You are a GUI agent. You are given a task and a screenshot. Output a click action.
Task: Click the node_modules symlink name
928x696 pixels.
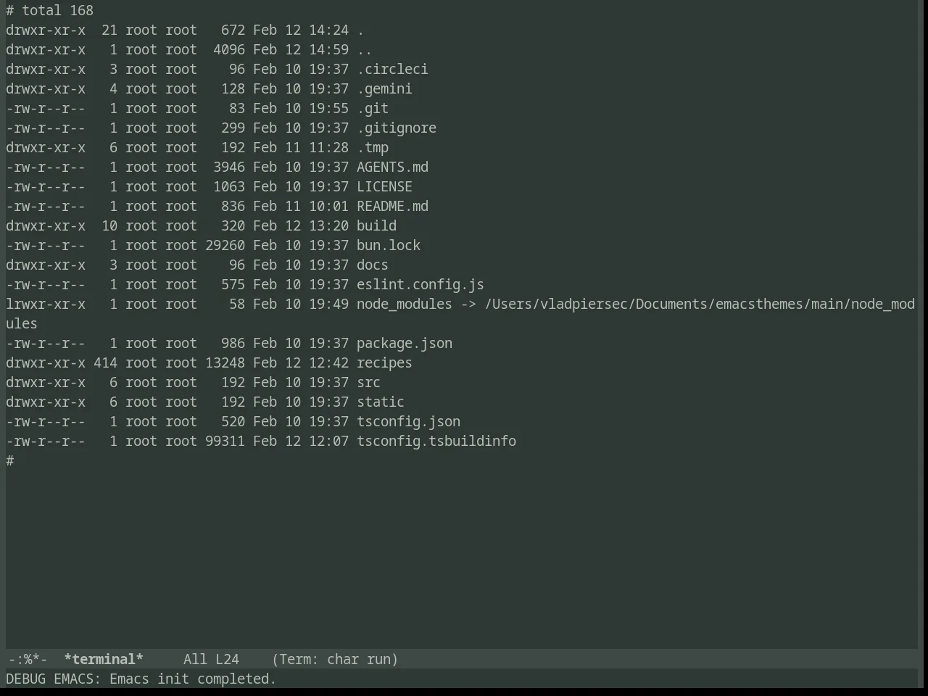[x=405, y=304]
